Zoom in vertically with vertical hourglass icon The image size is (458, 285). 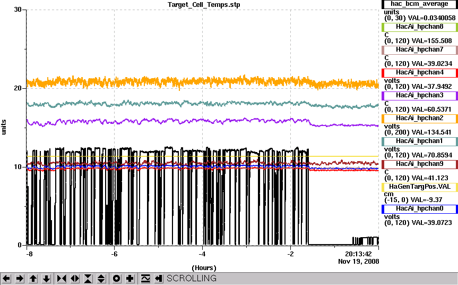[88, 278]
